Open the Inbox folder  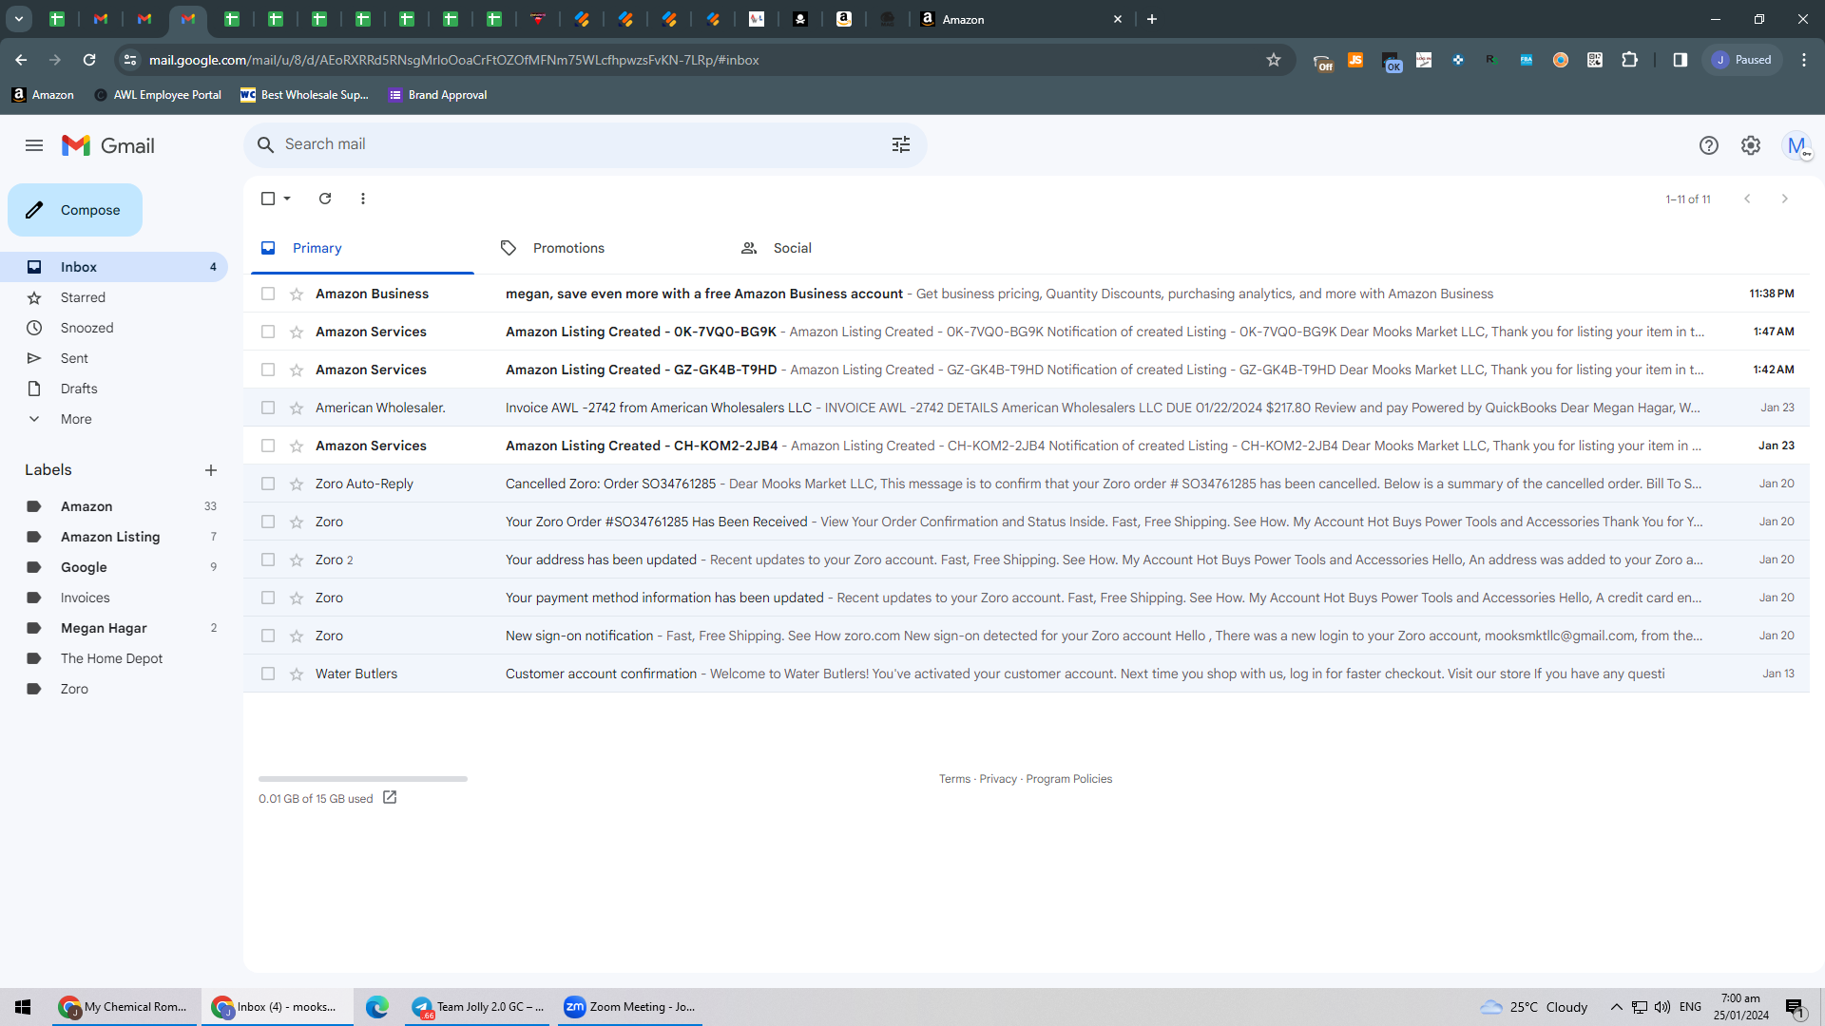(114, 267)
